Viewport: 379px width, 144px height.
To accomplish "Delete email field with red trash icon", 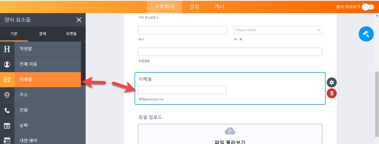I will [x=332, y=93].
